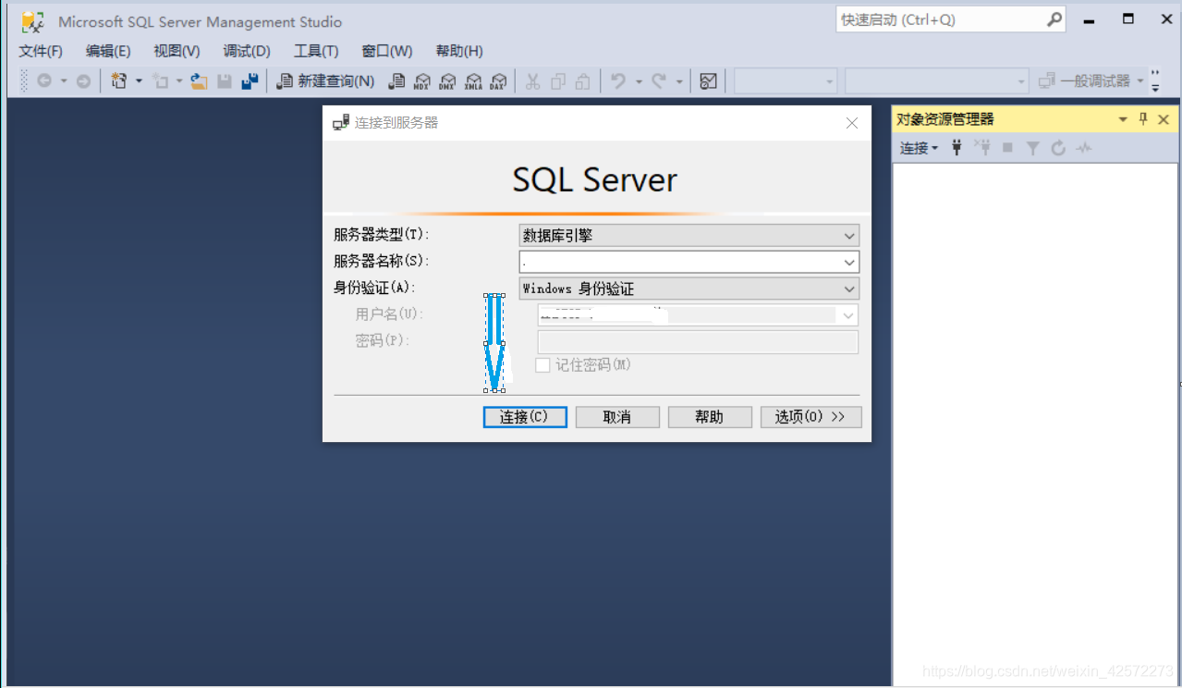1182x688 pixels.
Task: Open the 身份验证 dropdown
Action: click(x=849, y=289)
